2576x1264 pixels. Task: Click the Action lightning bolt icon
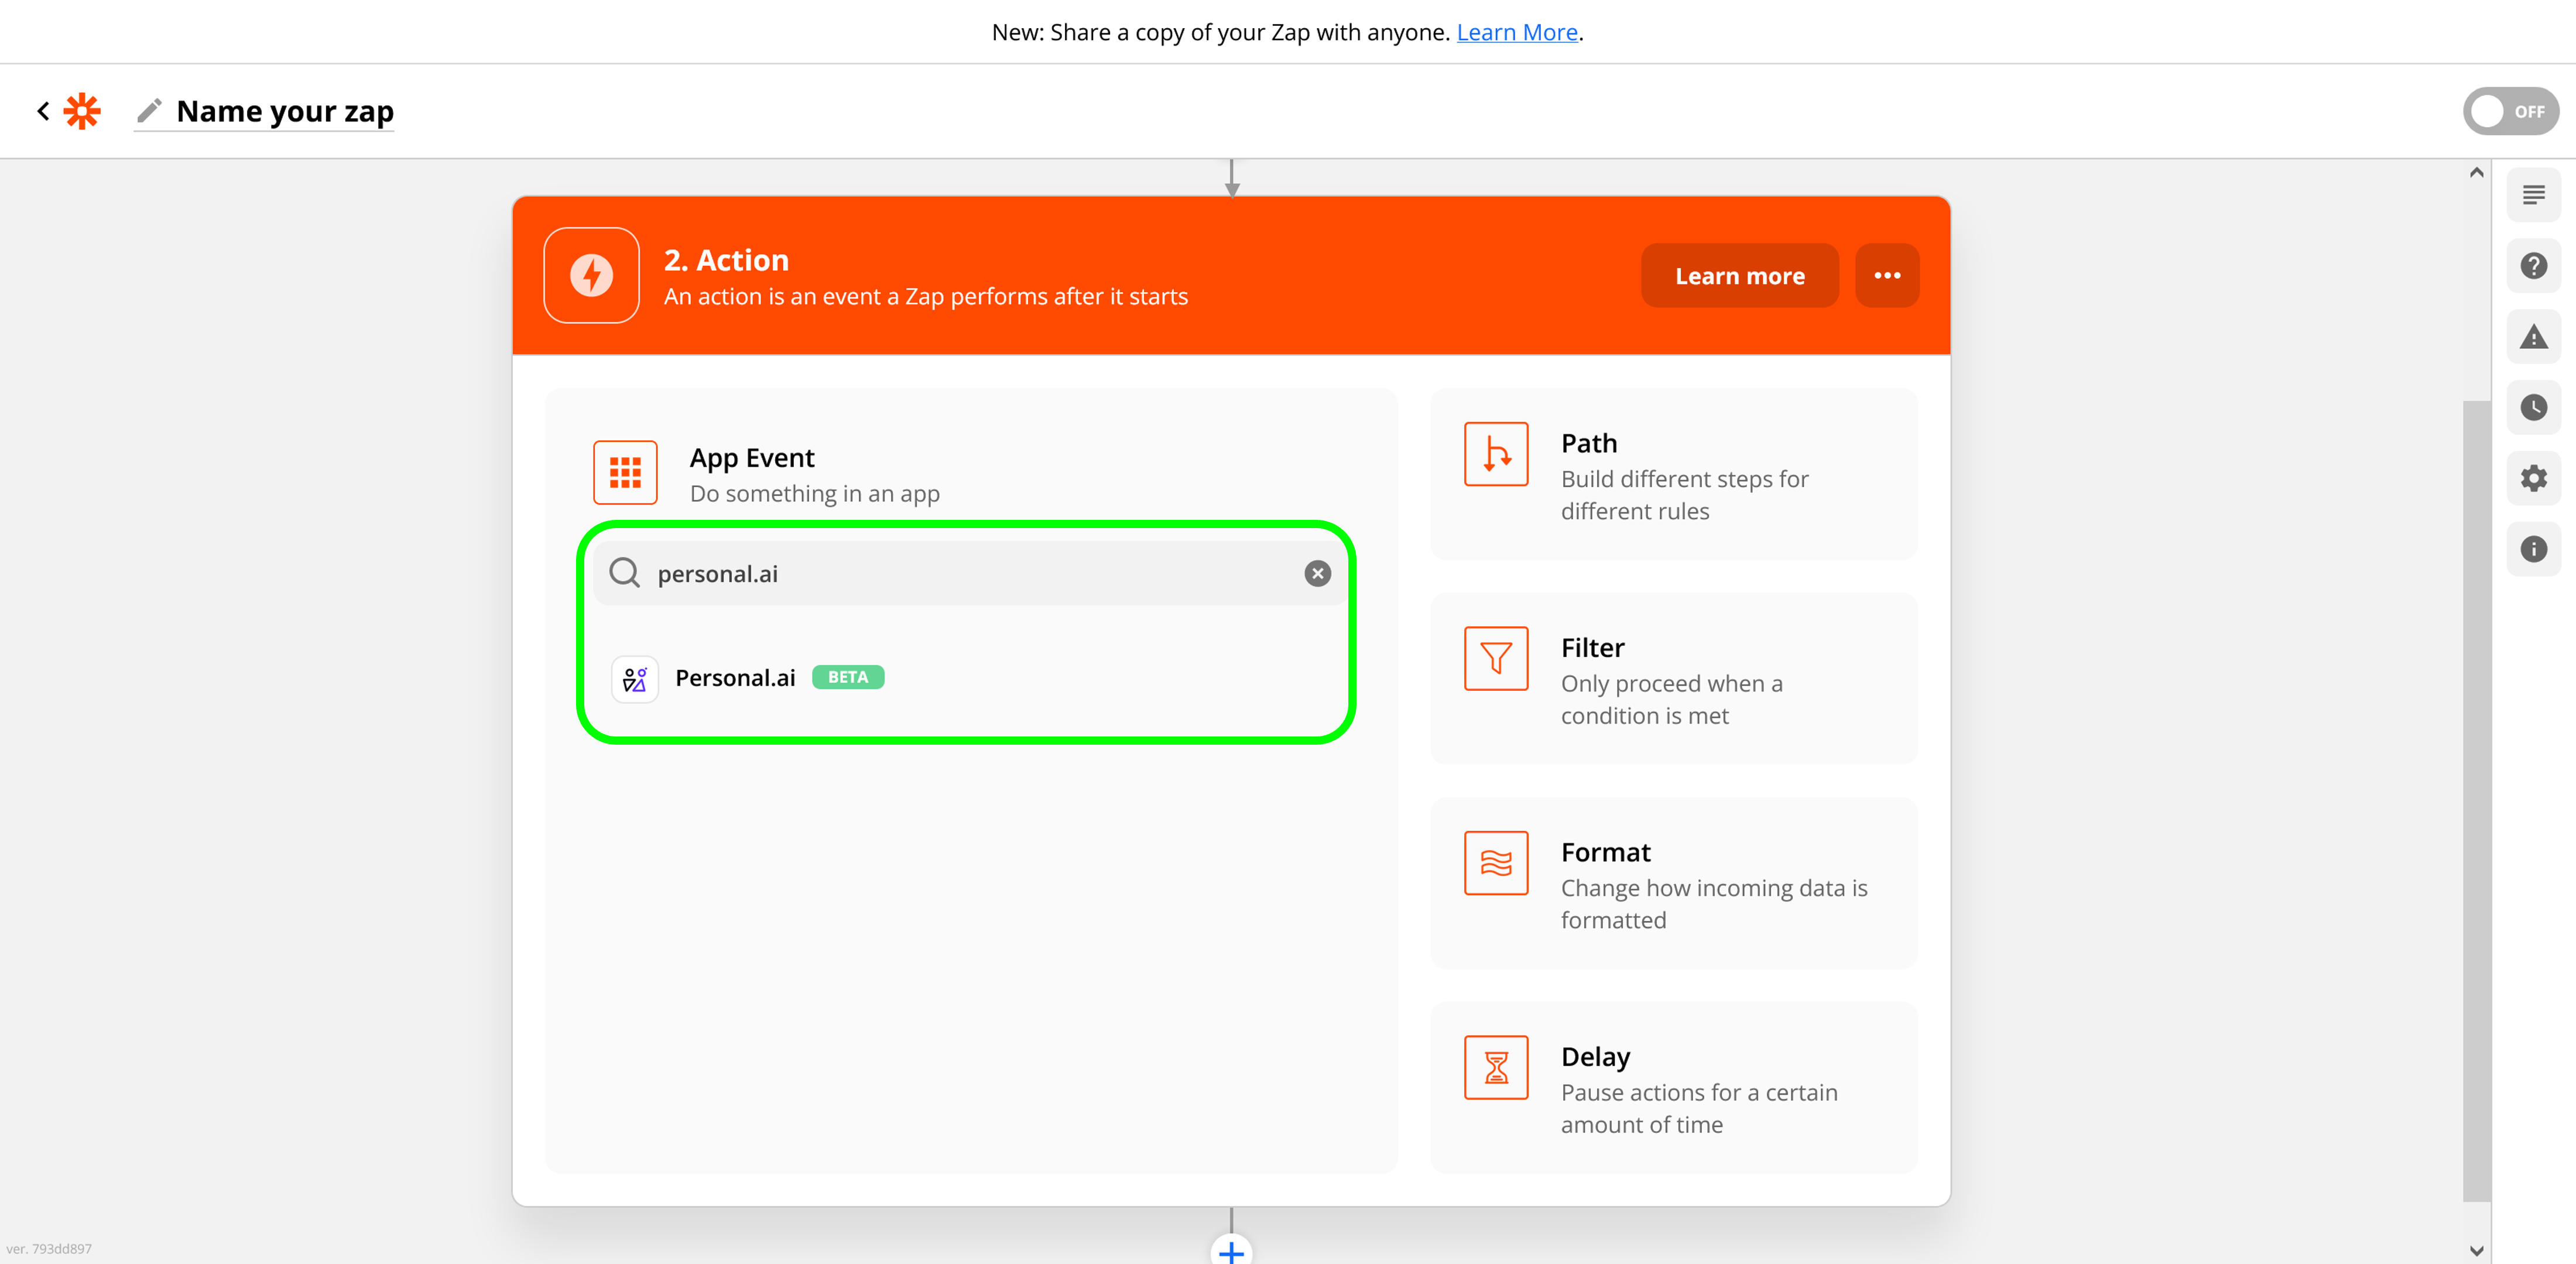tap(591, 275)
